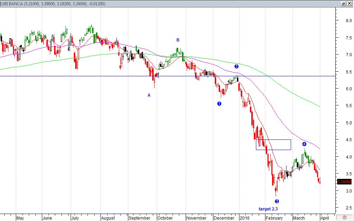Screen dimensions: 354x221
Task: Click the 2.5 price axis label
Action: click(x=349, y=208)
